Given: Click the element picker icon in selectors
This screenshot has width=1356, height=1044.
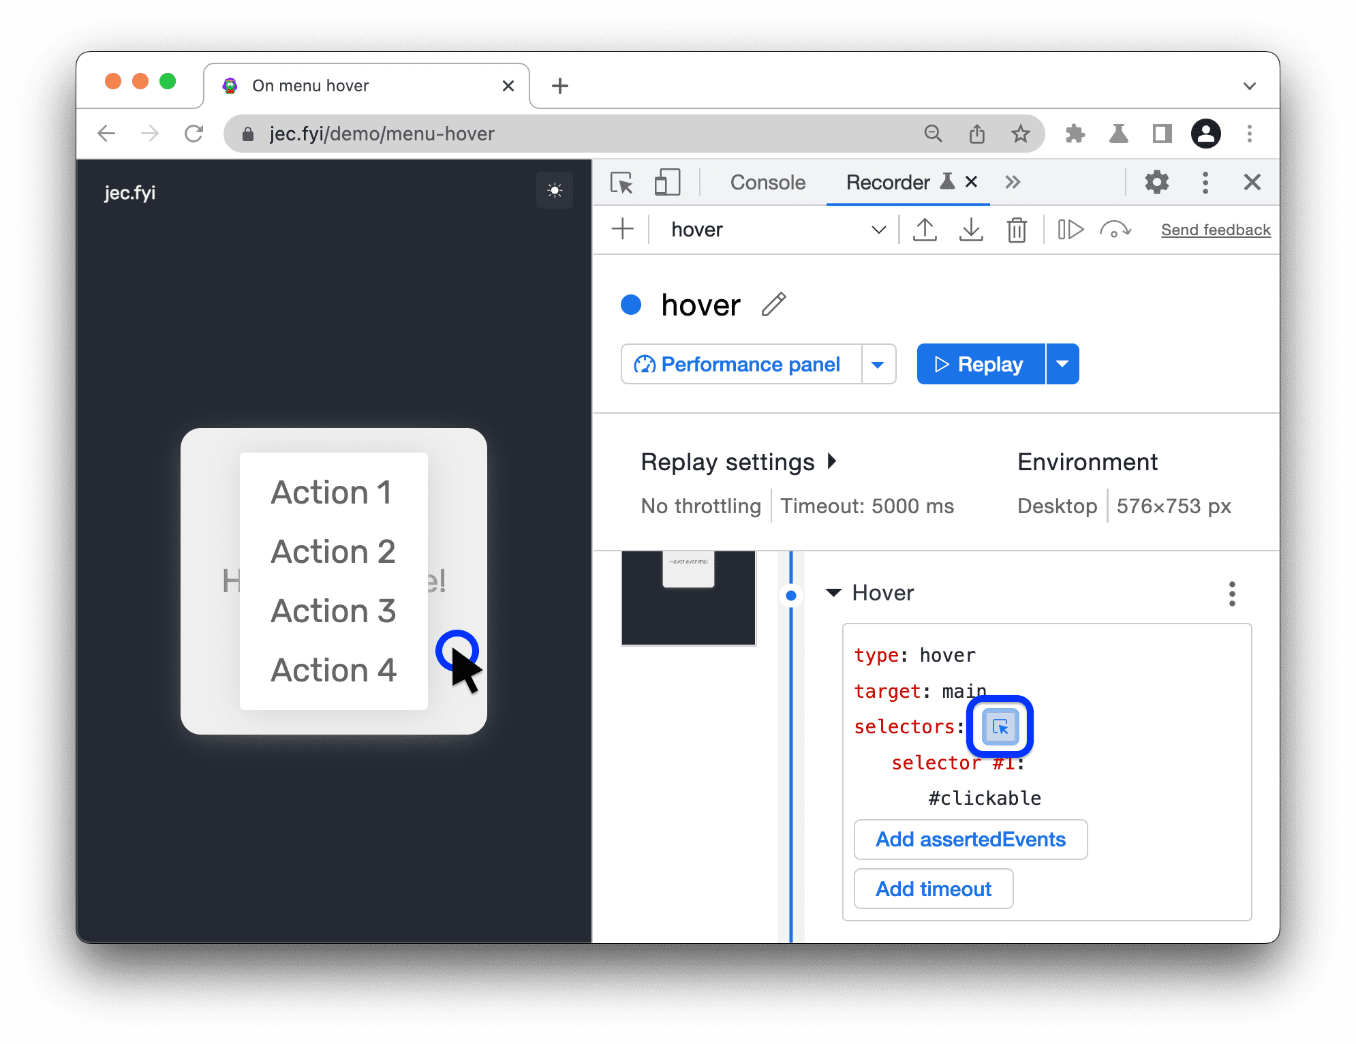Looking at the screenshot, I should click(1000, 726).
